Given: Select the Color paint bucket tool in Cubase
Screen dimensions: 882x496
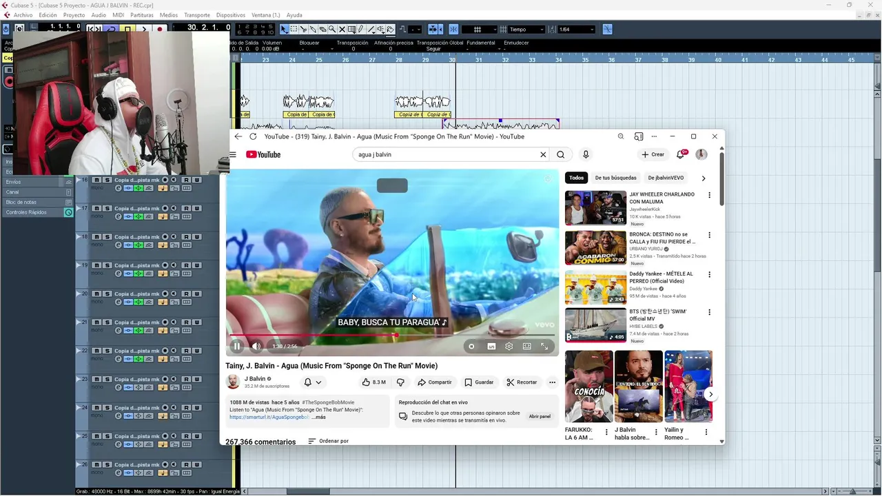Looking at the screenshot, I should coord(390,30).
